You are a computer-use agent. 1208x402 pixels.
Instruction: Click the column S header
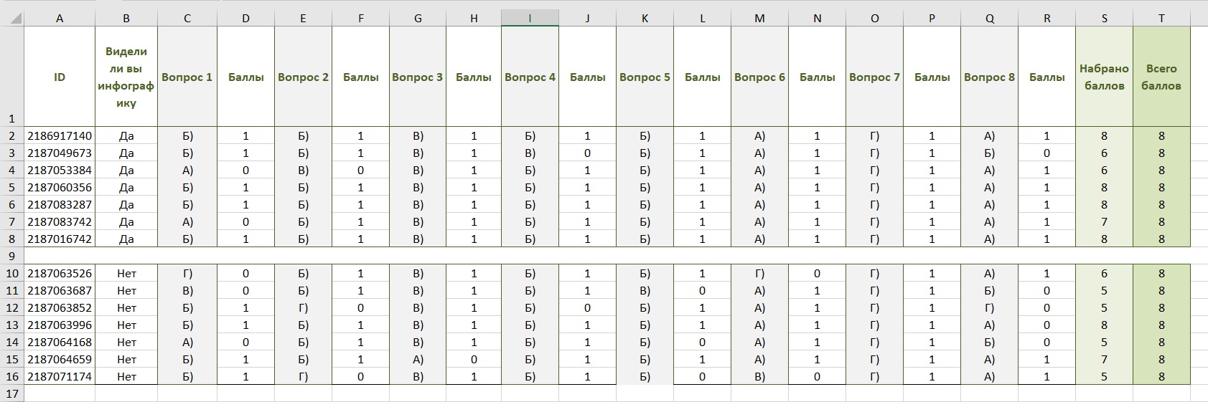coord(1104,19)
